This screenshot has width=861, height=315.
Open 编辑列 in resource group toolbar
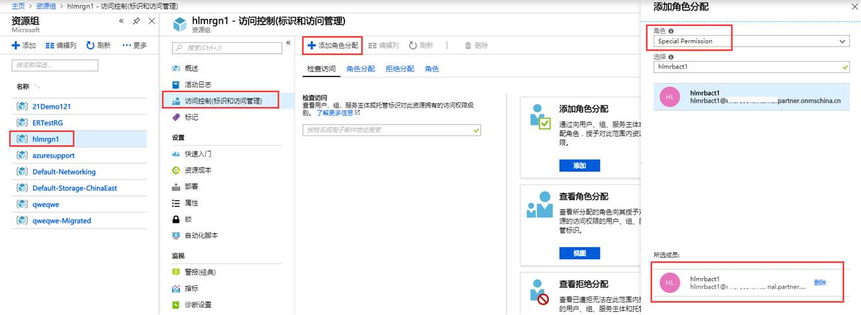click(61, 45)
